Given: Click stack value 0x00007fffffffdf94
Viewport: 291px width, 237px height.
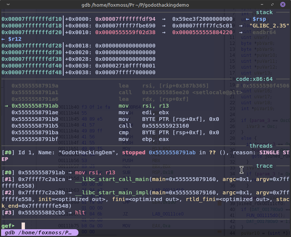Looking at the screenshot, I should [x=125, y=19].
